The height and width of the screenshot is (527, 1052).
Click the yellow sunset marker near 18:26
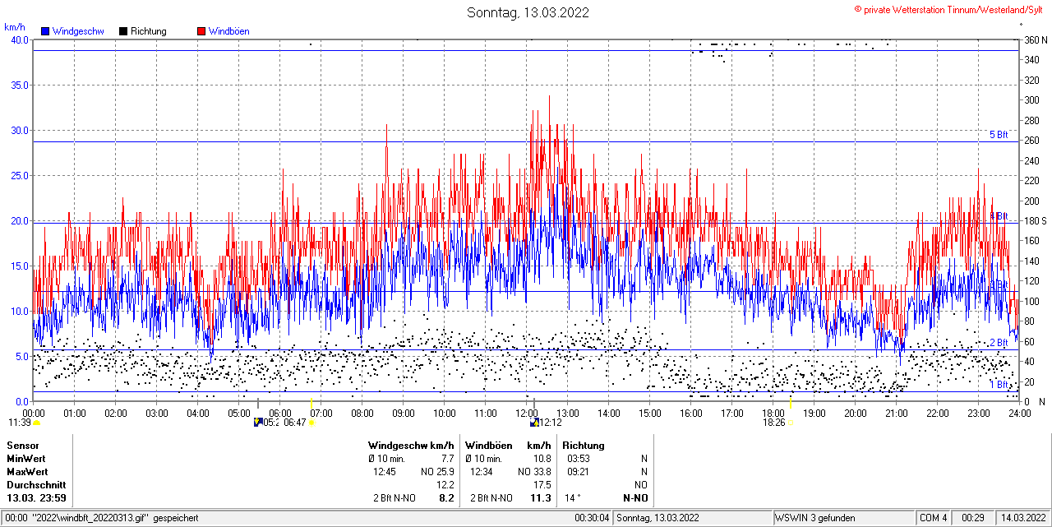coord(790,402)
